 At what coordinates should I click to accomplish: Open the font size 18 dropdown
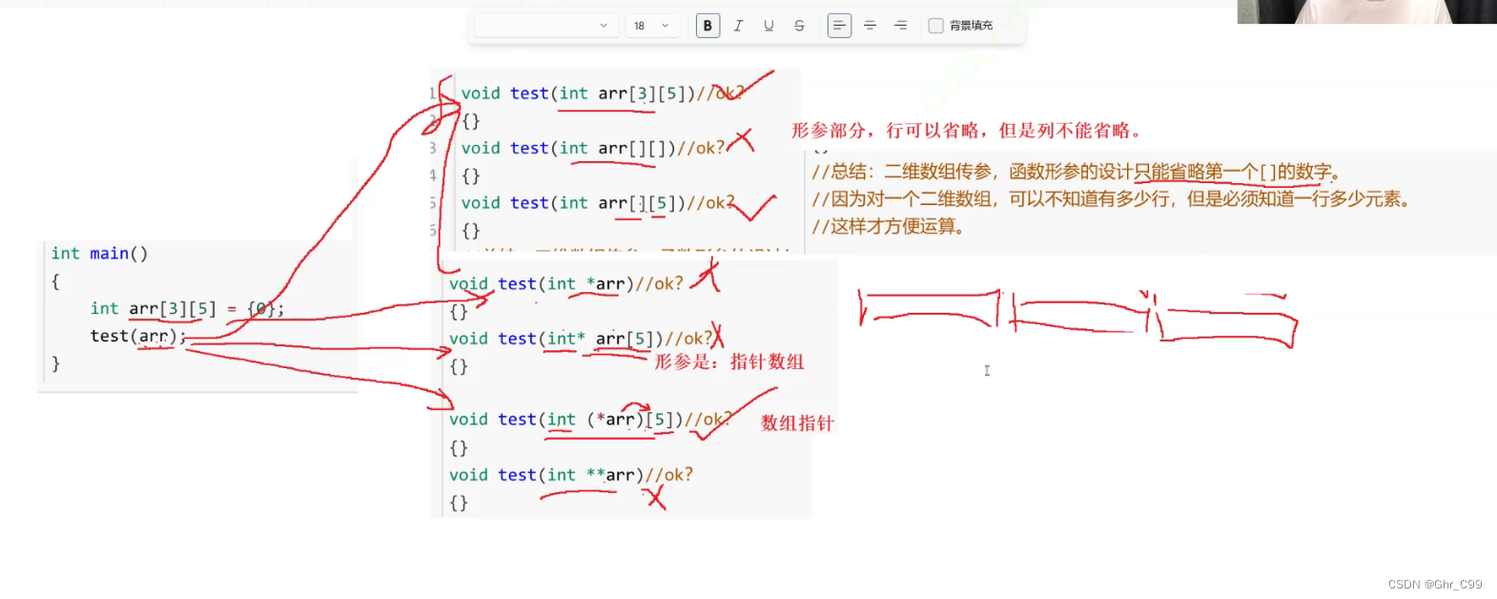click(652, 26)
